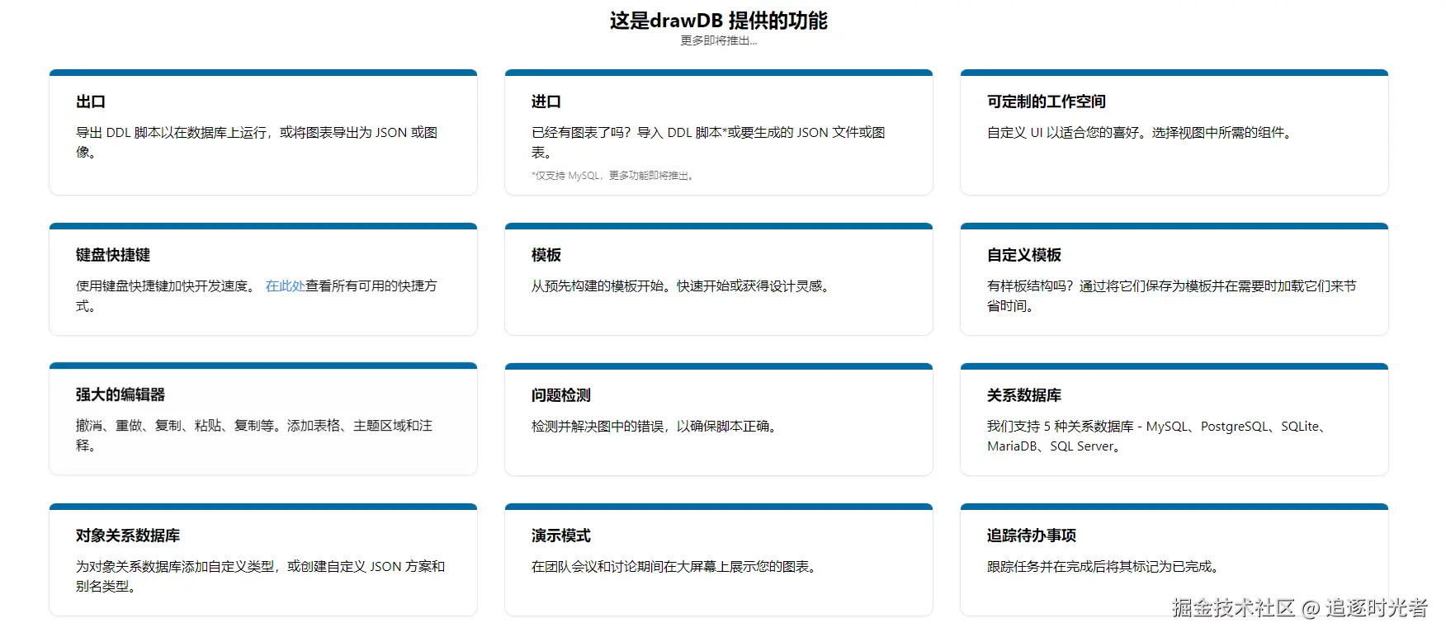Image resolution: width=1446 pixels, height=637 pixels.
Task: Select the 可定制的工作空间 card title
Action: [x=1047, y=101]
